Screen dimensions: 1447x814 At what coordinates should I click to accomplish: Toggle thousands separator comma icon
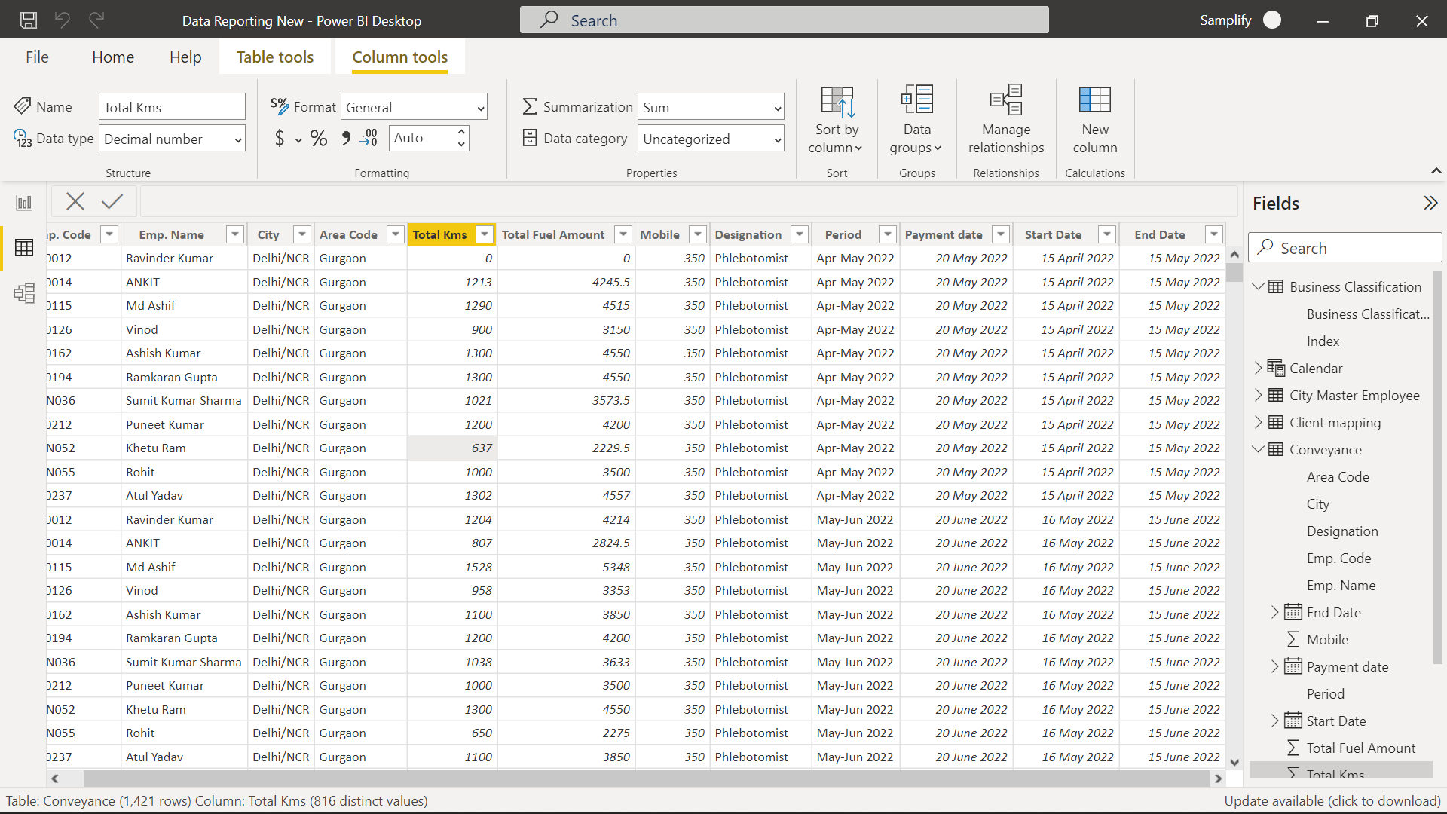pos(345,138)
